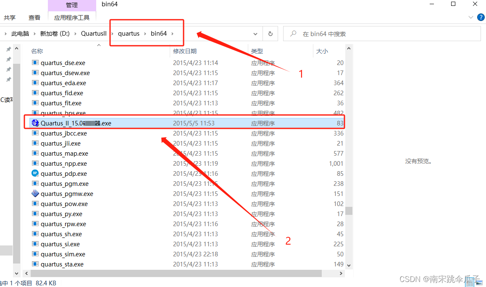The height and width of the screenshot is (287, 486).
Task: Click the quartus_sim.exe file icon
Action: tap(35, 254)
